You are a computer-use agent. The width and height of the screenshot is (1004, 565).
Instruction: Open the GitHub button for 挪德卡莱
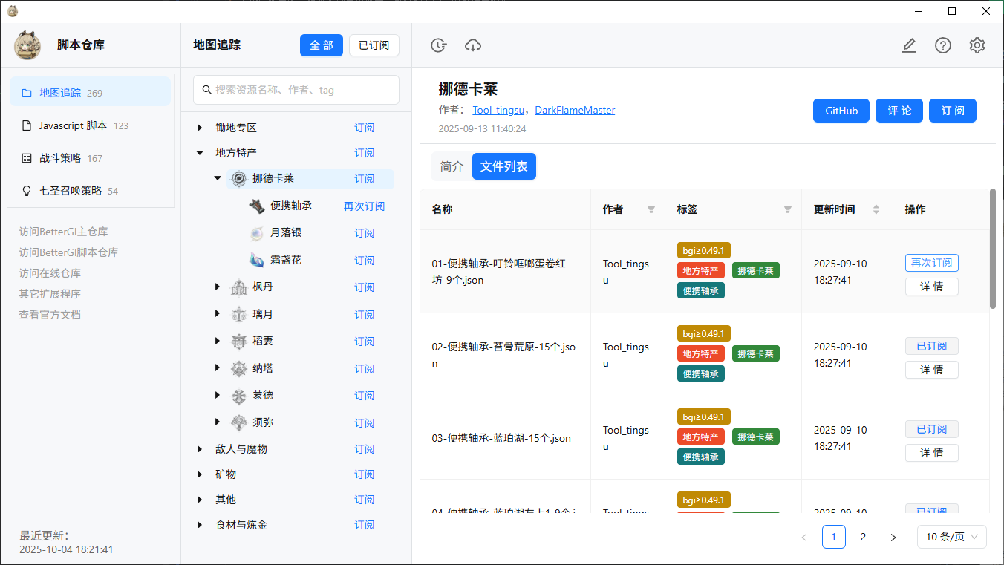(841, 110)
